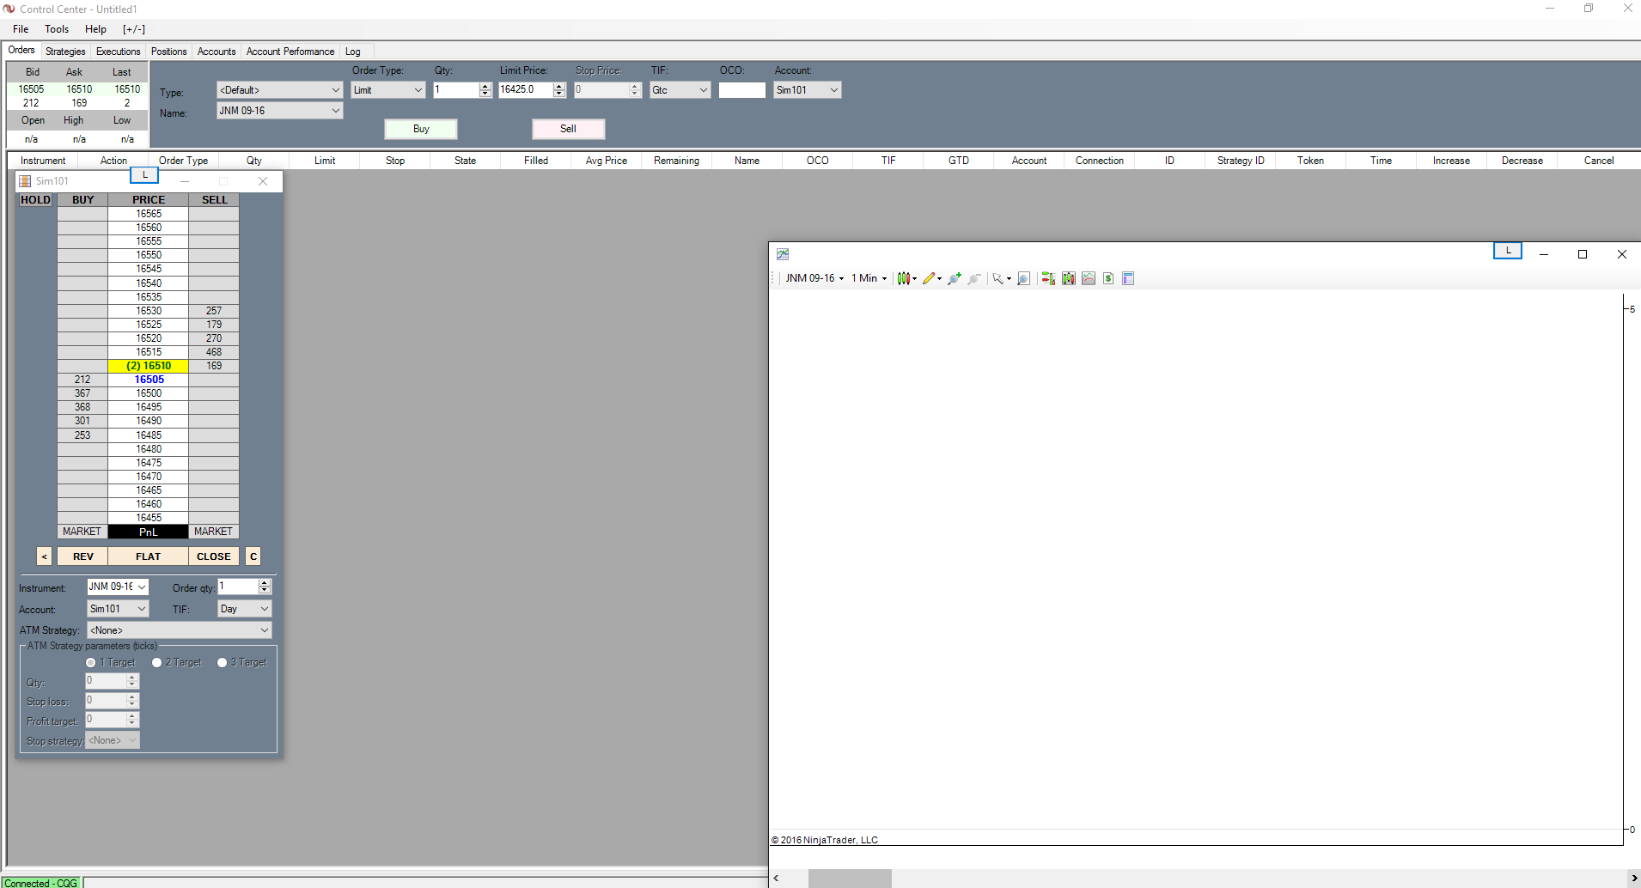Toggle the chart trader icon

click(x=1048, y=278)
